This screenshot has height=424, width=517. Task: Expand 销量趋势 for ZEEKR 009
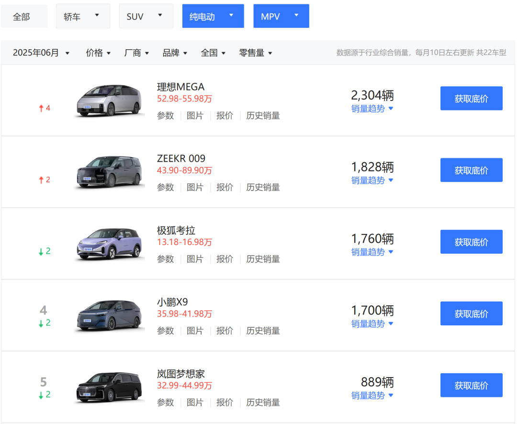[372, 180]
